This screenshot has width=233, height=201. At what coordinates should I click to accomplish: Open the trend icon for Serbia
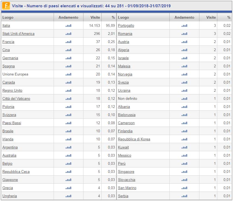[184, 196]
